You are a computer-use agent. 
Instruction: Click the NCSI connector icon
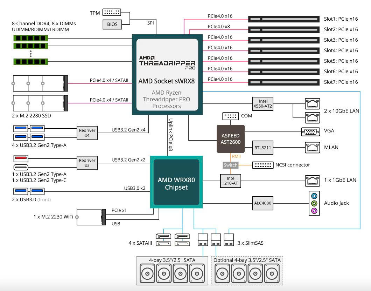click(x=262, y=165)
